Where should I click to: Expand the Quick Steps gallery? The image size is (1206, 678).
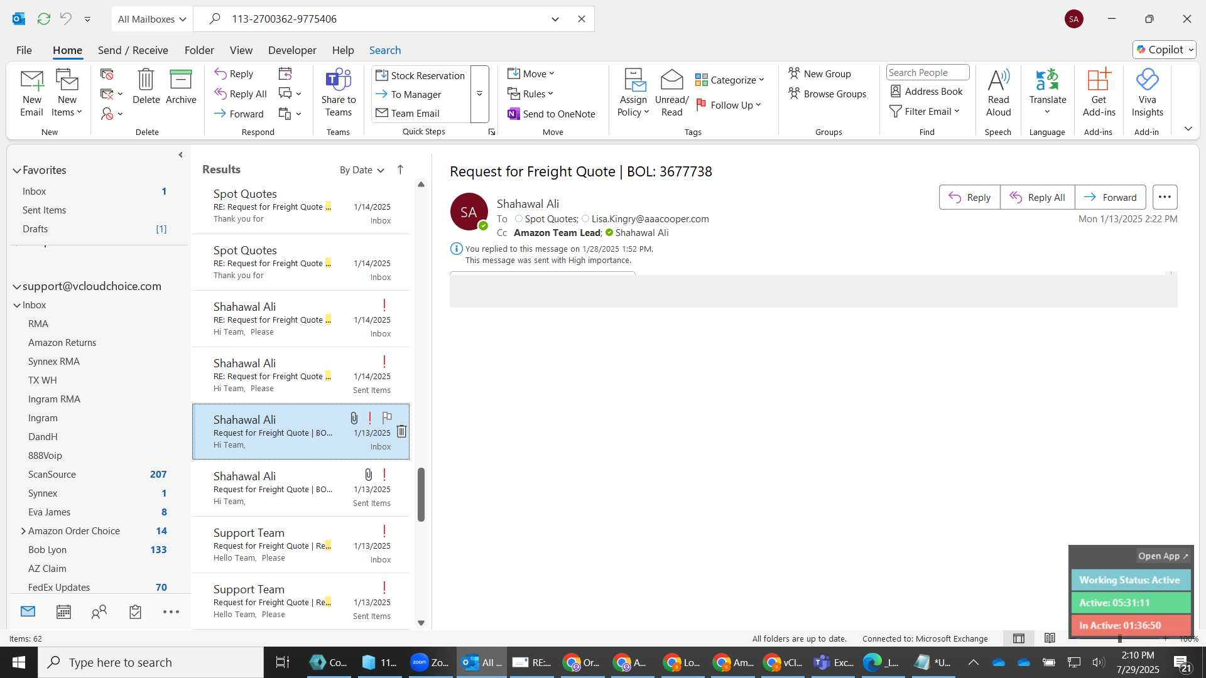point(479,94)
